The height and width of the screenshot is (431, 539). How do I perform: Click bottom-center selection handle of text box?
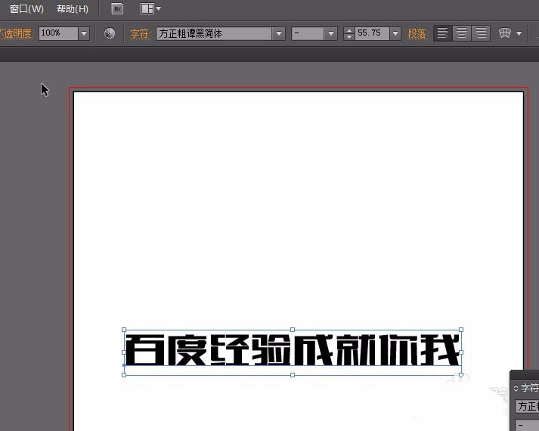tap(293, 375)
